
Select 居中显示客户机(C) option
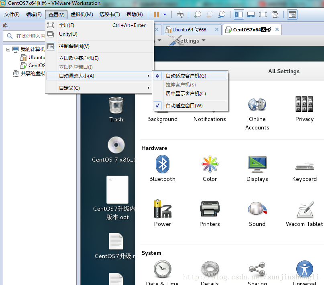(190, 94)
